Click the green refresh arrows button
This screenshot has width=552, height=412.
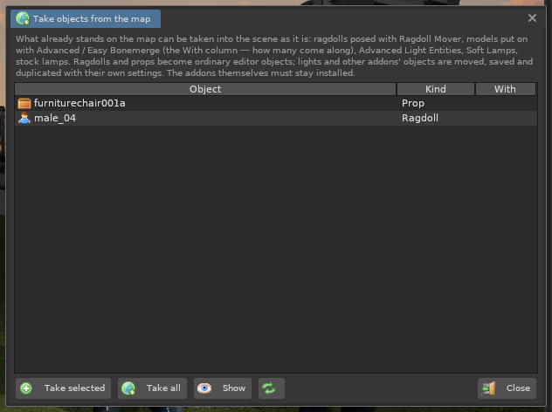[x=271, y=388]
